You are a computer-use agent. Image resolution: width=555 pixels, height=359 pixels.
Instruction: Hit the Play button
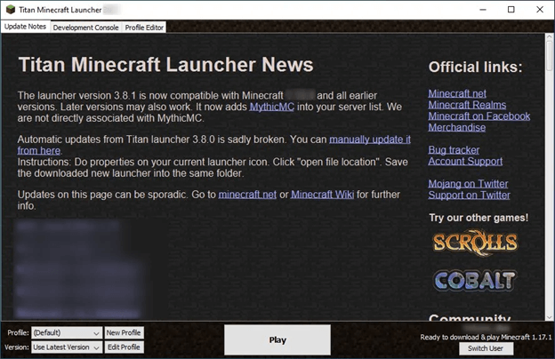277,340
